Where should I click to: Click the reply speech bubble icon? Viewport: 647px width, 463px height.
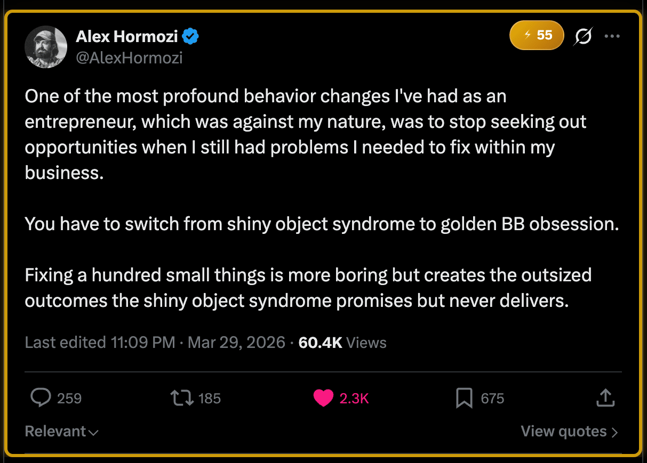41,398
